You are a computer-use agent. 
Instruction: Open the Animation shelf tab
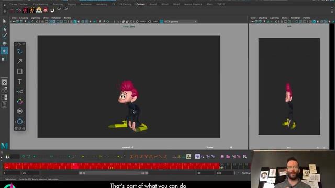coord(86,4)
